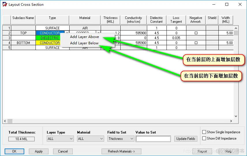247x156 pixels.
Task: Click the Value to Set input field
Action: pos(153,139)
